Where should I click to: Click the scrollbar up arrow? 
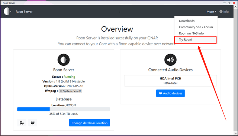coord(235,7)
